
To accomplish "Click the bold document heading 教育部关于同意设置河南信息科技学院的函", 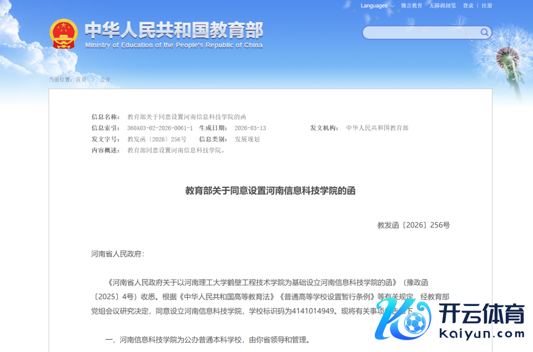I will (x=270, y=191).
